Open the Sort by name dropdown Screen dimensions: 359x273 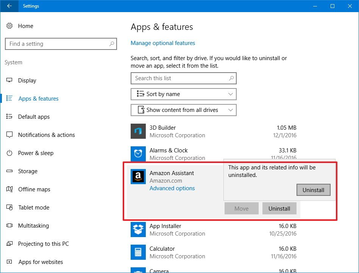[x=183, y=94]
